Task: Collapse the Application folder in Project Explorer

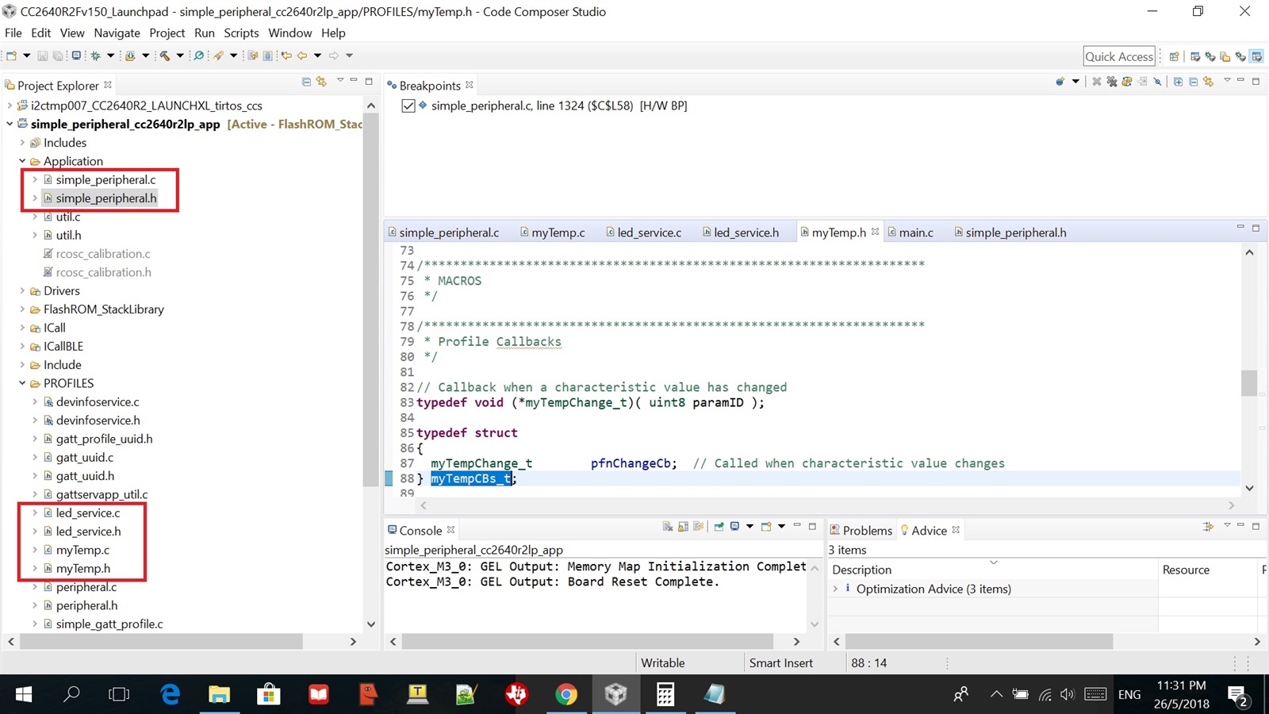Action: coord(22,161)
